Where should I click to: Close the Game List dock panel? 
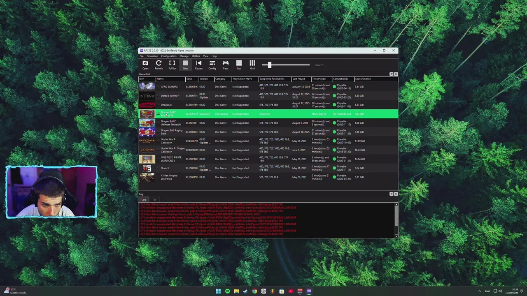(396, 74)
